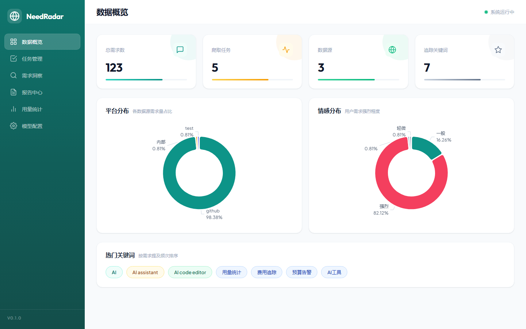The width and height of the screenshot is (526, 329).
Task: Click the green 系统运行中 status dot
Action: (486, 12)
